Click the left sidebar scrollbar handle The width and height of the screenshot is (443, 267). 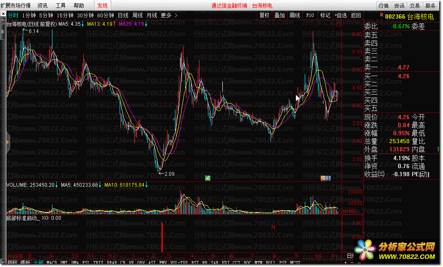coord(3,31)
